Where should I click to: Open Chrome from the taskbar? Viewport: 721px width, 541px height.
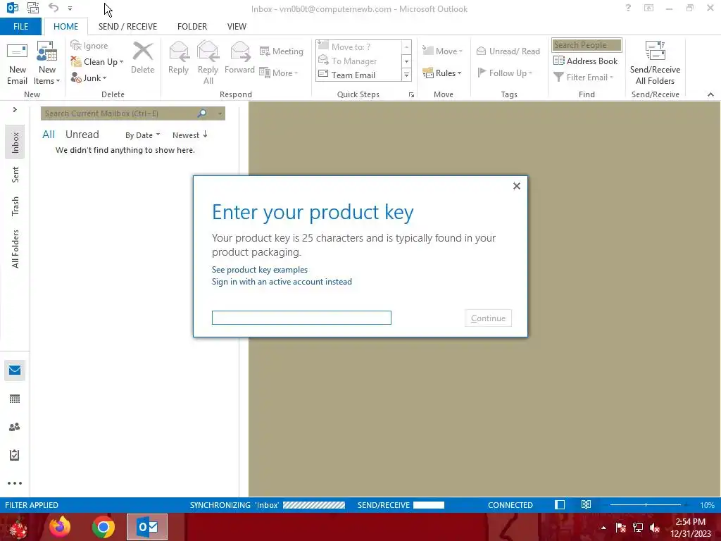coord(103,527)
